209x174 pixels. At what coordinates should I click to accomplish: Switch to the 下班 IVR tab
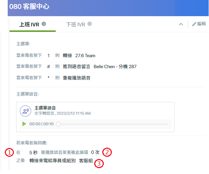coord(76,25)
